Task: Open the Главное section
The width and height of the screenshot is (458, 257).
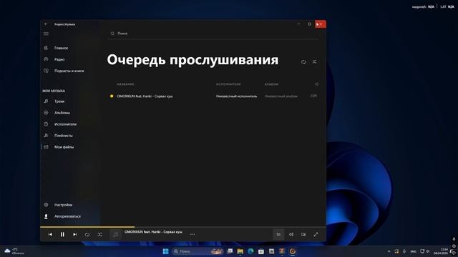Action: point(61,48)
